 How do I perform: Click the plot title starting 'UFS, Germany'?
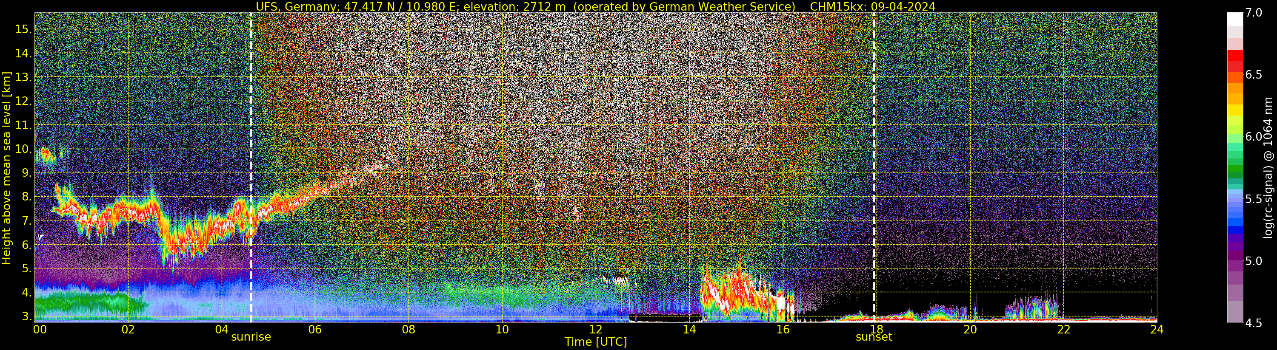coord(595,6)
